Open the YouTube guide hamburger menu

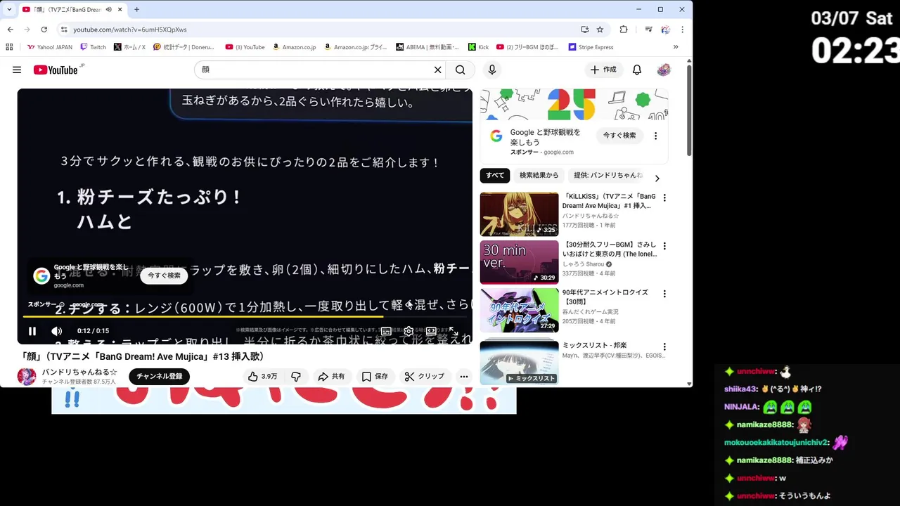click(x=17, y=70)
